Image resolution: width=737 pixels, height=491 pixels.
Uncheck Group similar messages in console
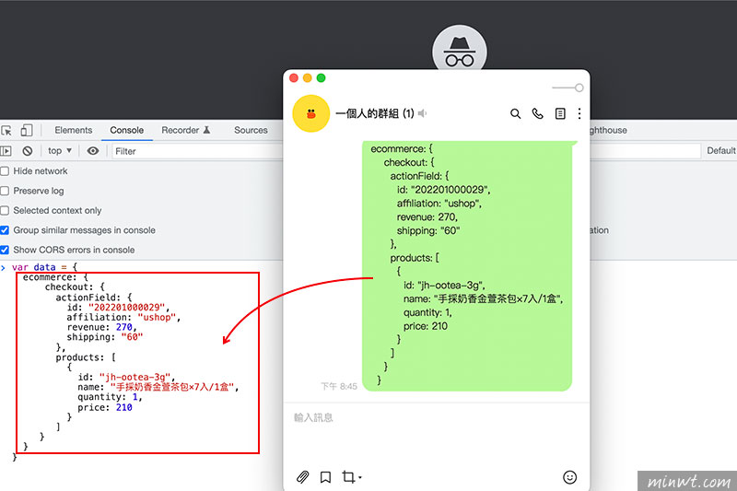[x=5, y=230]
